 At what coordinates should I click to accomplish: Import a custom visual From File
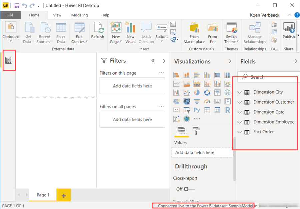pyautogui.click(x=212, y=33)
